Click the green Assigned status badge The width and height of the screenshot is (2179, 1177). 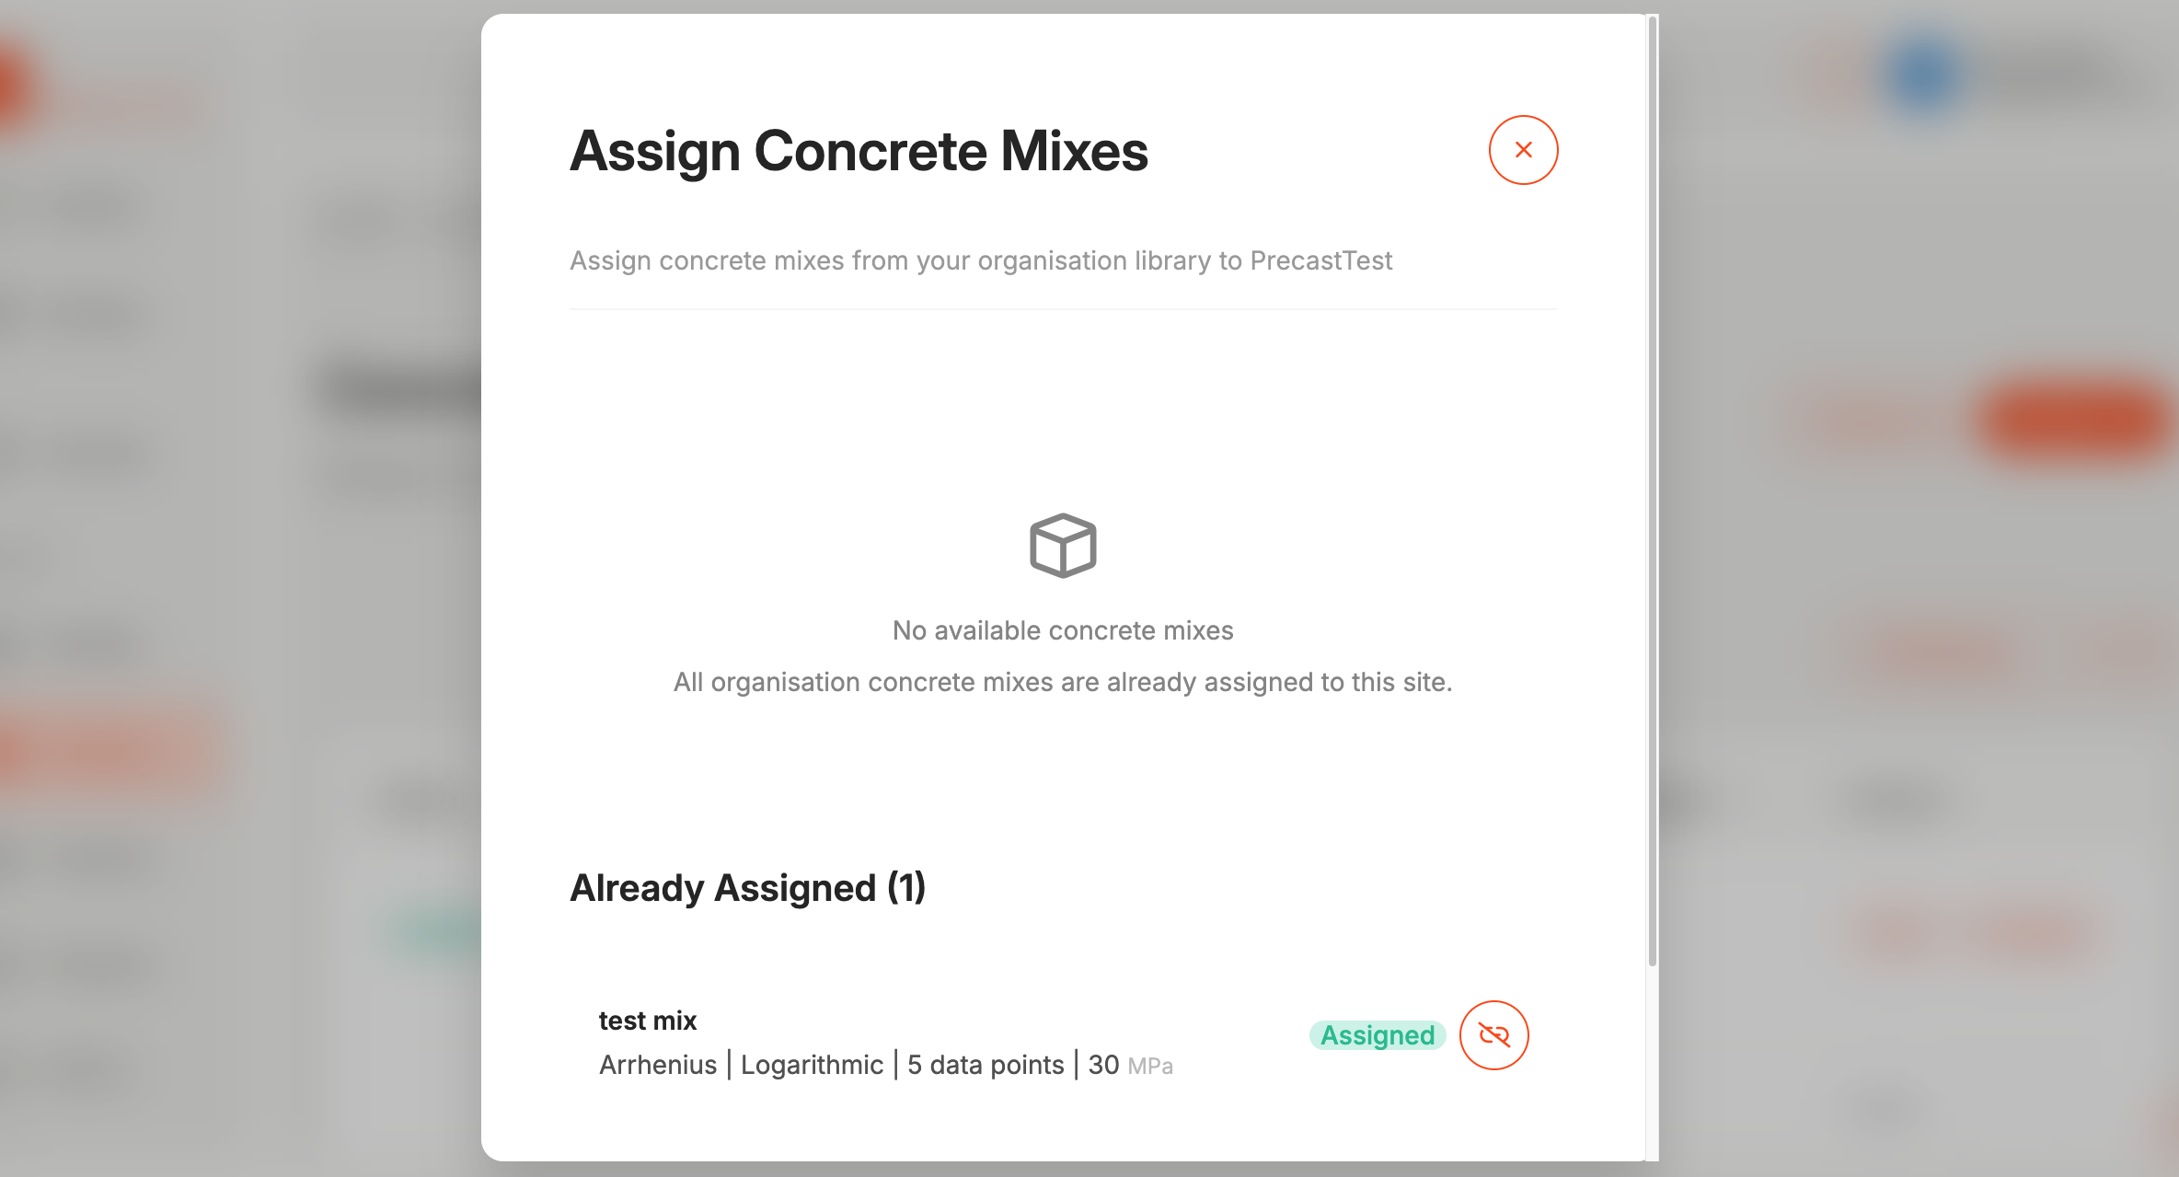click(x=1377, y=1035)
